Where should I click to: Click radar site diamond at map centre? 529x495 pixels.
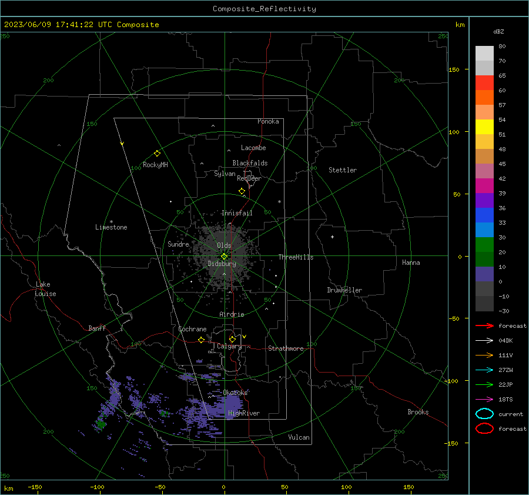224,257
